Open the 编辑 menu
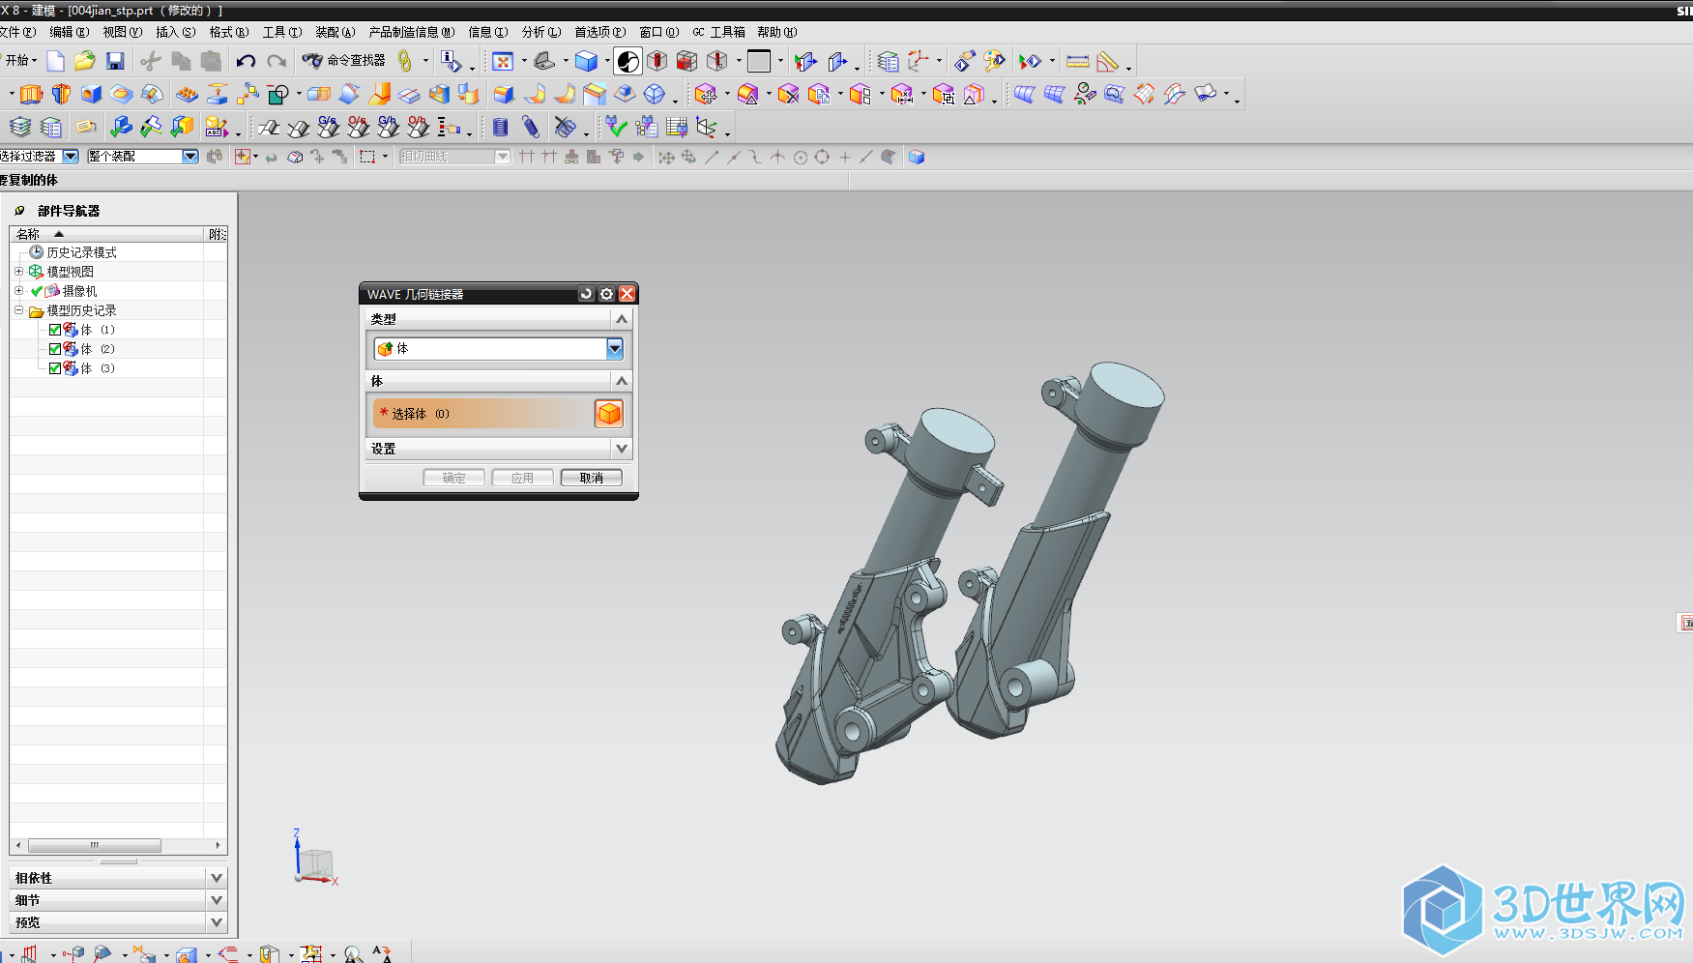The height and width of the screenshot is (963, 1693). 69,32
